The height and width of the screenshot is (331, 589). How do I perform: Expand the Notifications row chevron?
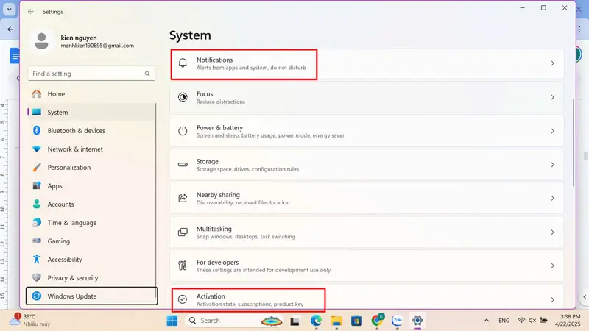[553, 63]
